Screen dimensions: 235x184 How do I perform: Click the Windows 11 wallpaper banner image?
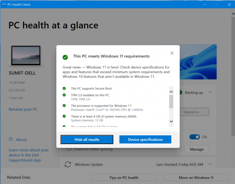coord(198,62)
